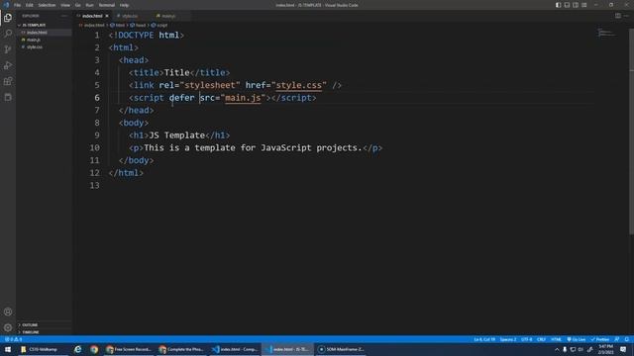This screenshot has width=634, height=356.
Task: Open the Run and Debug view
Action: [8, 65]
